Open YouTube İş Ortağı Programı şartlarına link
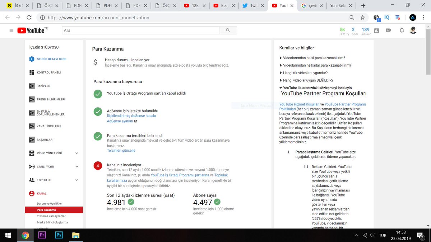The height and width of the screenshot is (242, 431). point(180,175)
